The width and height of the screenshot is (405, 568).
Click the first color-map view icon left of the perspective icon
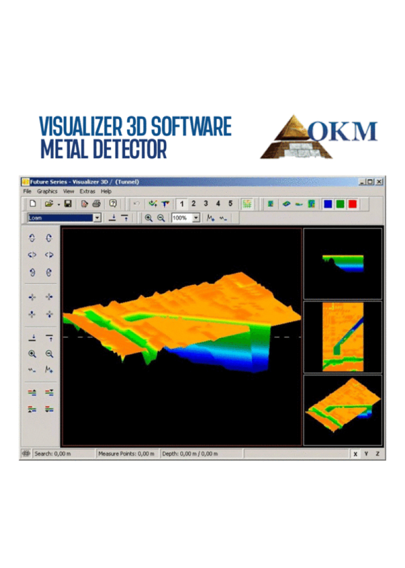click(x=270, y=204)
